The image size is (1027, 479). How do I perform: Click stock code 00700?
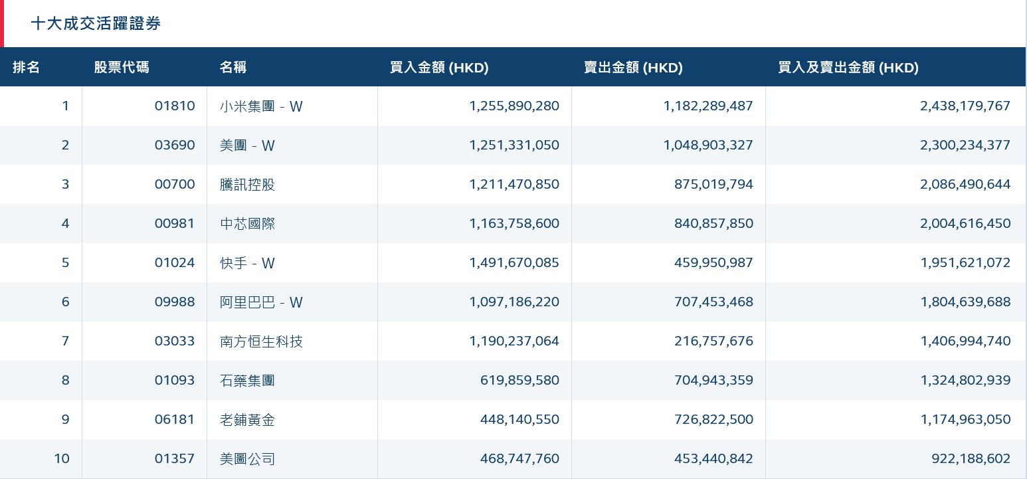174,185
